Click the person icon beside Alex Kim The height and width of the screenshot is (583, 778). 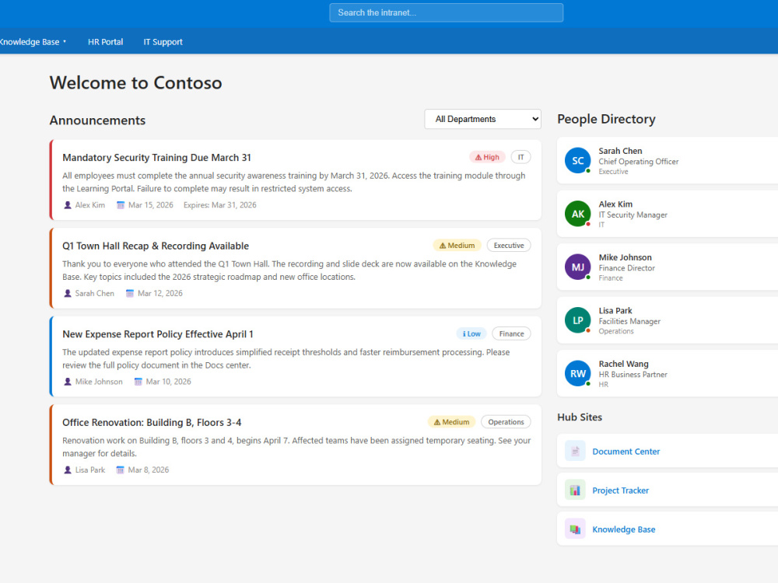[x=68, y=205]
